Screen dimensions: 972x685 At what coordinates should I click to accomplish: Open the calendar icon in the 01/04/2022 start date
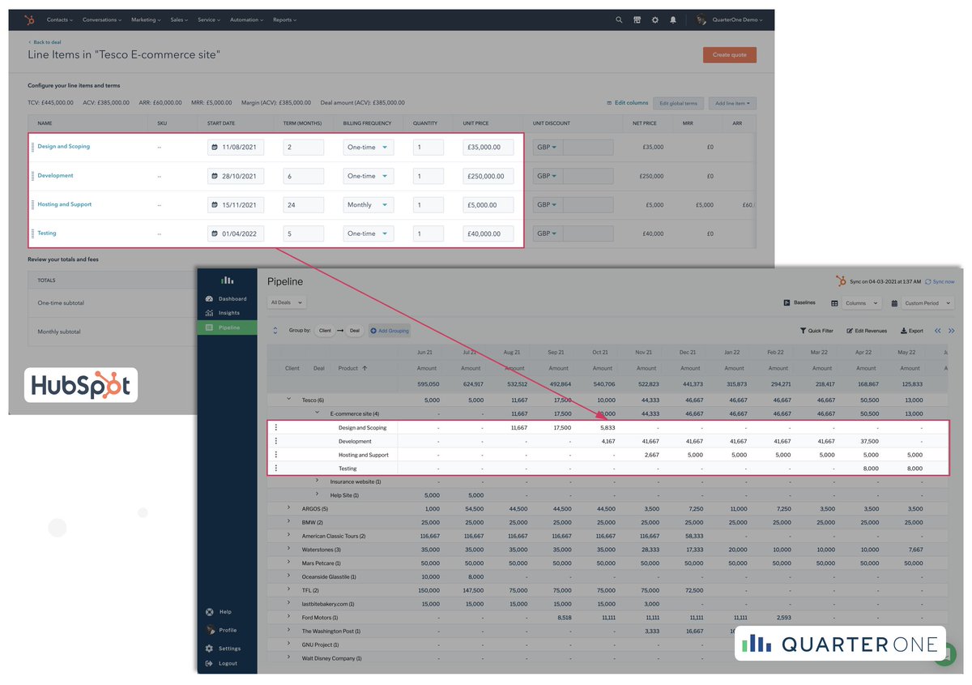[215, 234]
